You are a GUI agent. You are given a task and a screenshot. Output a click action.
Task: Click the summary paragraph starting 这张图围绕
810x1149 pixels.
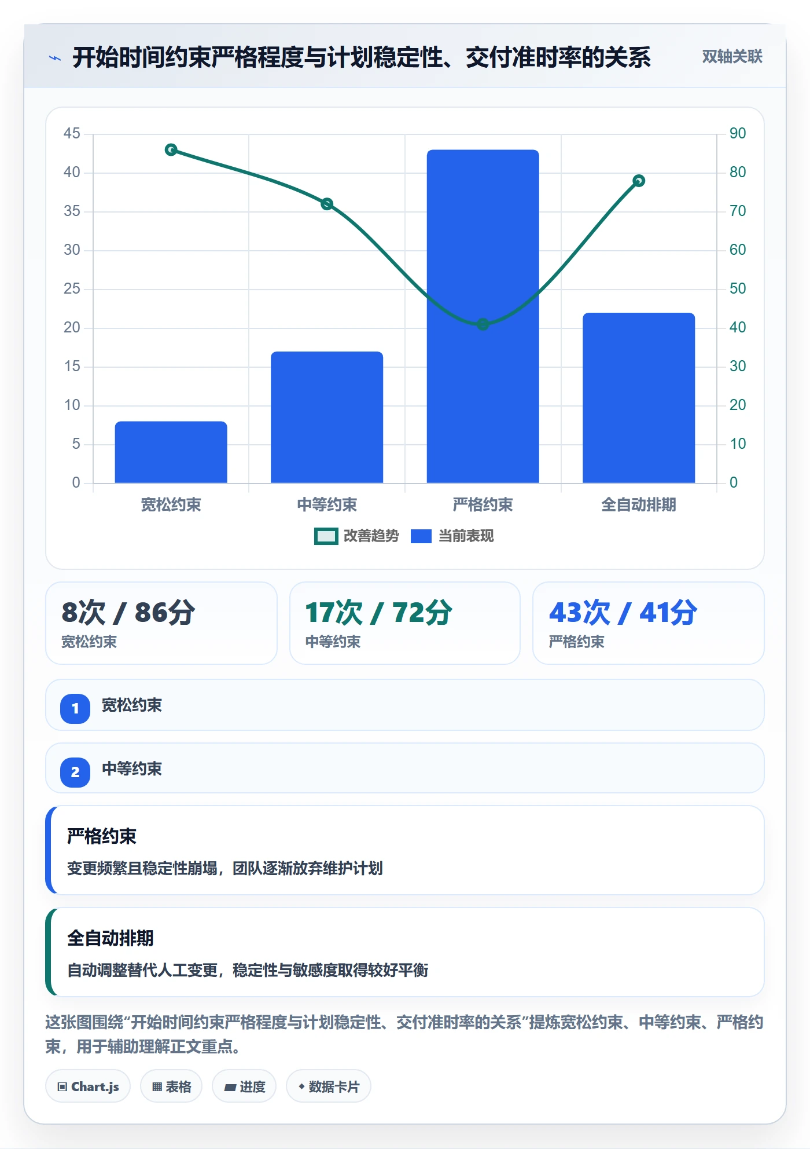[404, 1034]
